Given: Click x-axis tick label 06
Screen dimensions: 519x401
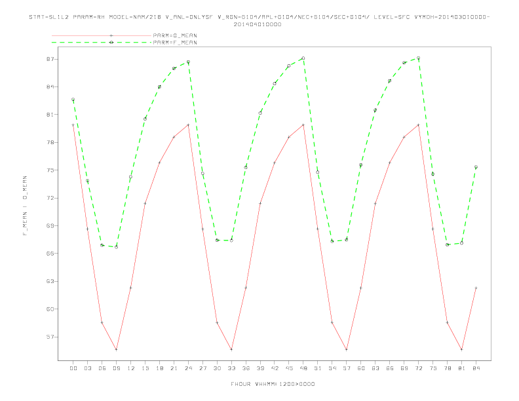Looking at the screenshot, I should tap(102, 368).
